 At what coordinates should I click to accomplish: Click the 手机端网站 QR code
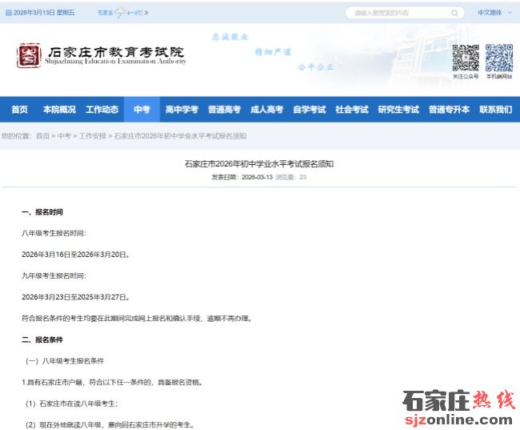tap(498, 58)
